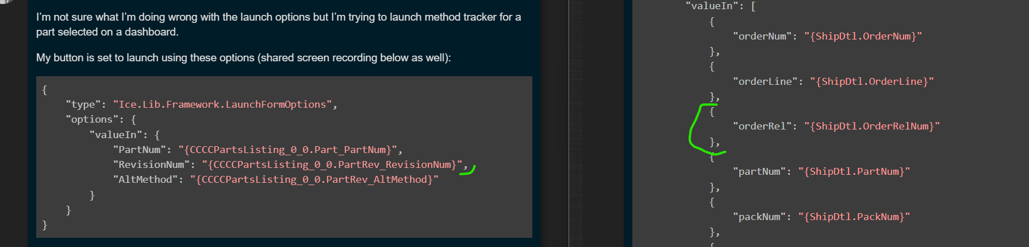
Task: Click the "partNum" key in the right code
Action: tap(759, 171)
